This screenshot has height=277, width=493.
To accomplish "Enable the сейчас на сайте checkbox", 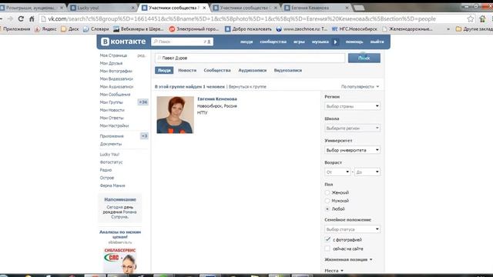I will pos(327,249).
